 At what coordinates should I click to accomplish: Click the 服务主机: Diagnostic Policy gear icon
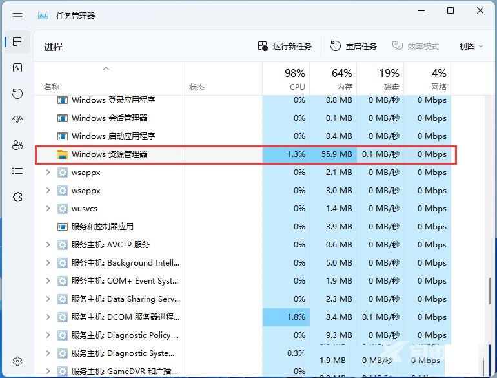tap(63, 335)
